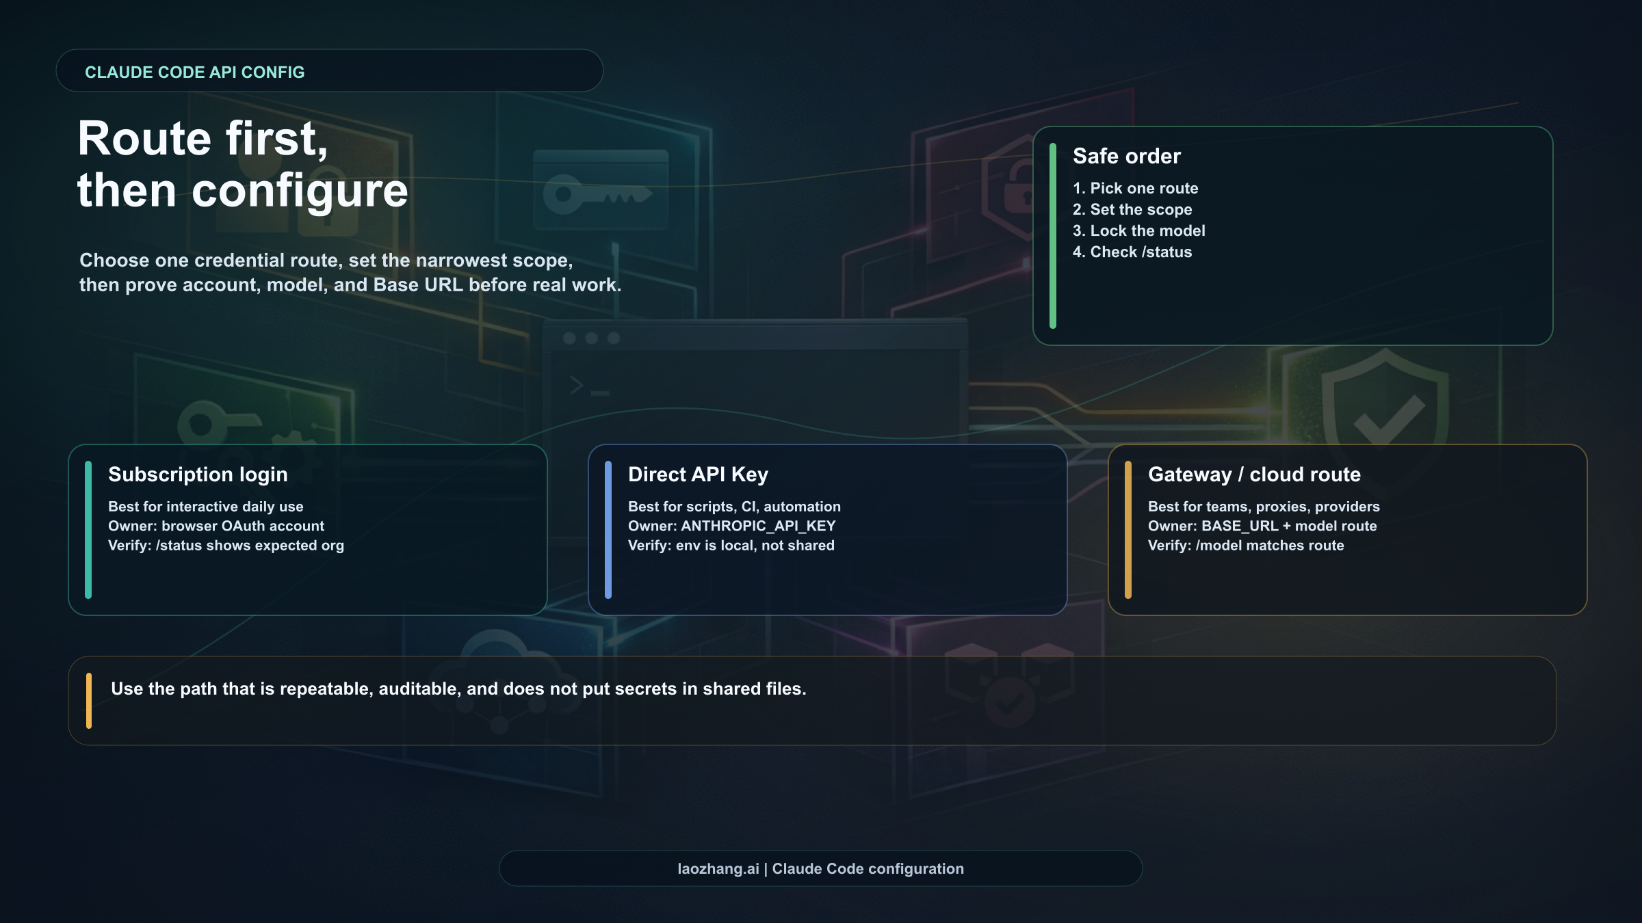Click step 2 Set the scope
The width and height of the screenshot is (1642, 923).
tap(1132, 209)
